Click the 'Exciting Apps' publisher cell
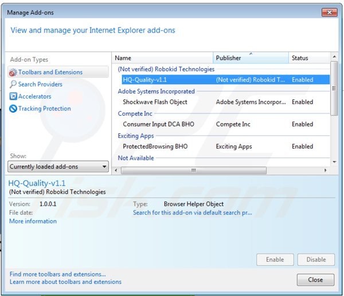 click(234, 147)
